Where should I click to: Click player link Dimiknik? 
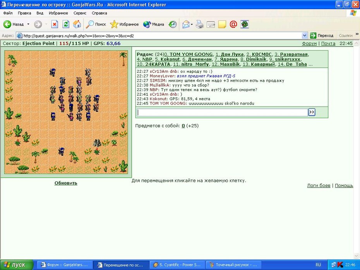[x=254, y=59]
